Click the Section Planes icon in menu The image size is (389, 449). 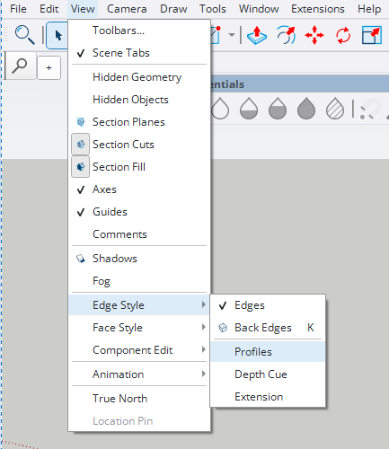click(x=81, y=122)
